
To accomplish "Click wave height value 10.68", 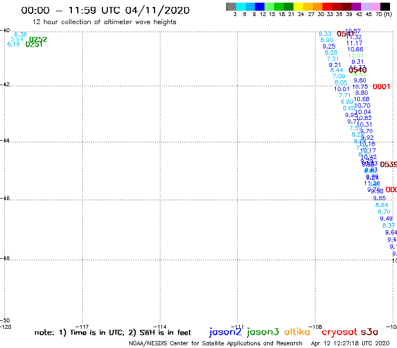I will point(362,100).
